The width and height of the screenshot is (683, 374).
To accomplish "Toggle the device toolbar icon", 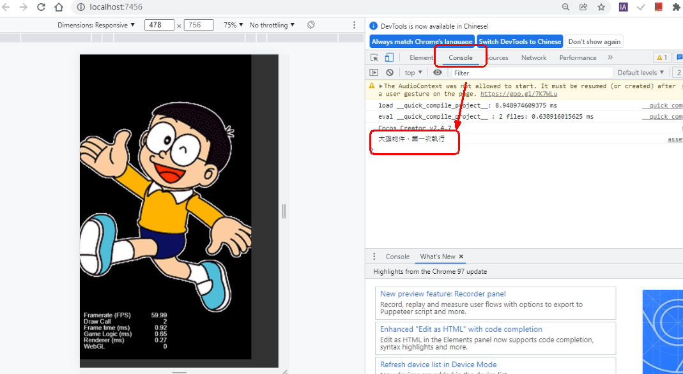I will pyautogui.click(x=389, y=57).
